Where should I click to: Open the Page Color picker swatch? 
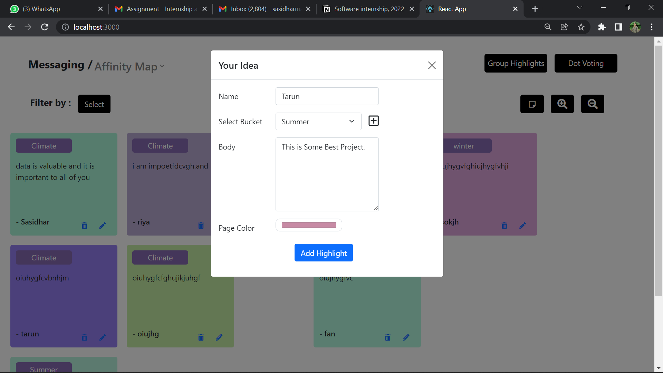click(x=309, y=225)
